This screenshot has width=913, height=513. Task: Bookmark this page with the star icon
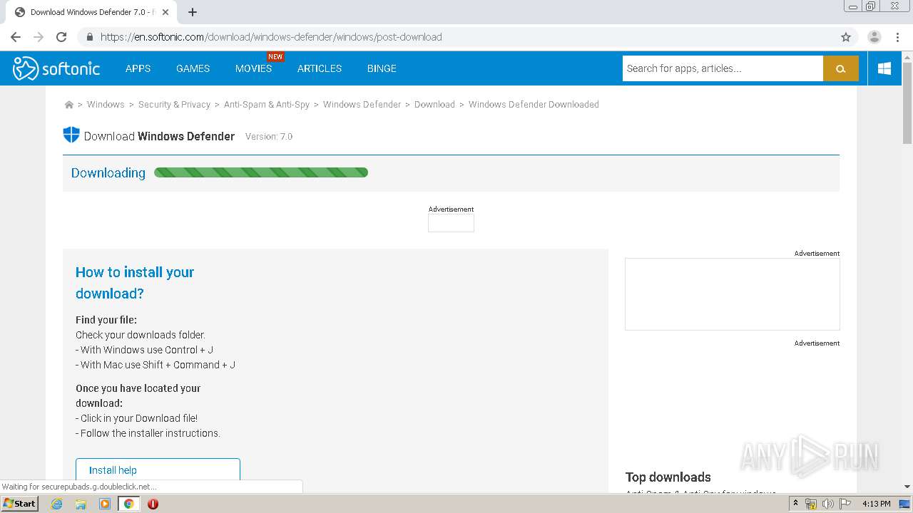pyautogui.click(x=846, y=37)
